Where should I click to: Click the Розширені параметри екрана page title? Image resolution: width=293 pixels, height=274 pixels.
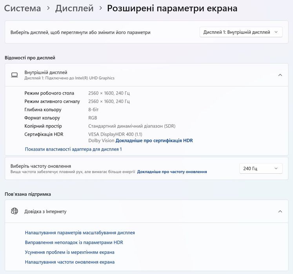tap(172, 8)
